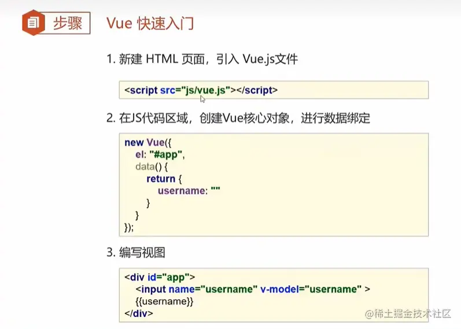
Task: Click step 3 heading 编写视图
Action: point(142,253)
